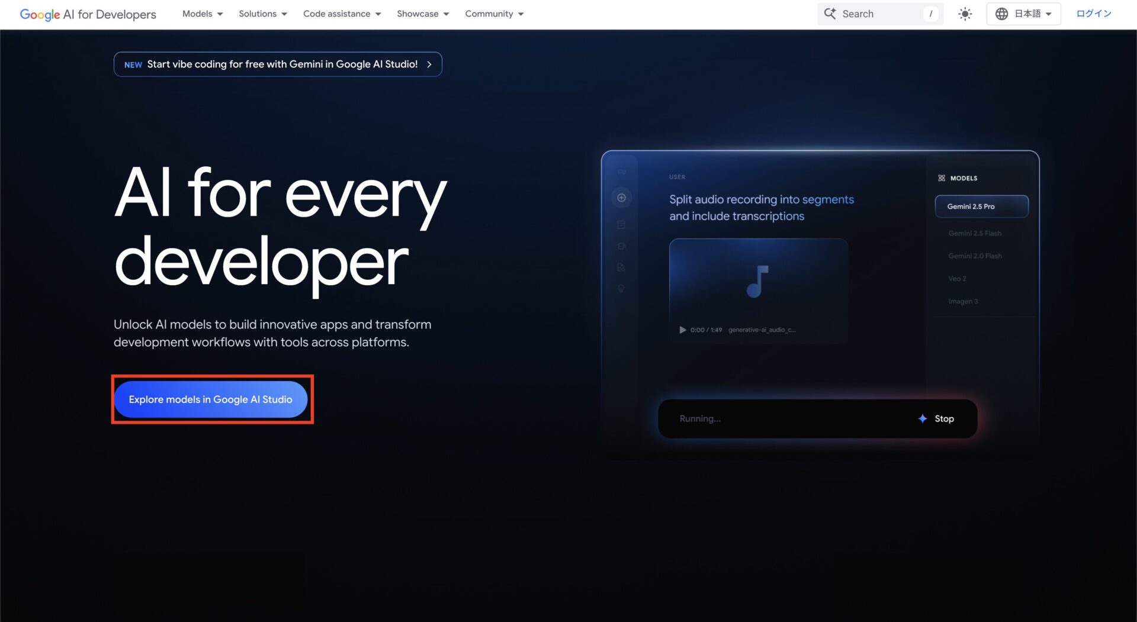The width and height of the screenshot is (1137, 622).
Task: Click the globe language icon
Action: click(1001, 14)
